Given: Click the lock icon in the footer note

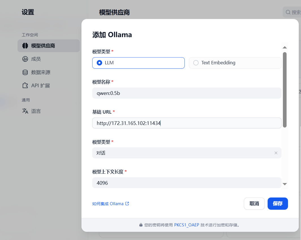Looking at the screenshot, I should coord(141,225).
